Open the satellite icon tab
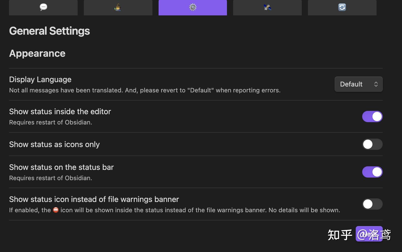This screenshot has height=252, width=402. click(267, 7)
